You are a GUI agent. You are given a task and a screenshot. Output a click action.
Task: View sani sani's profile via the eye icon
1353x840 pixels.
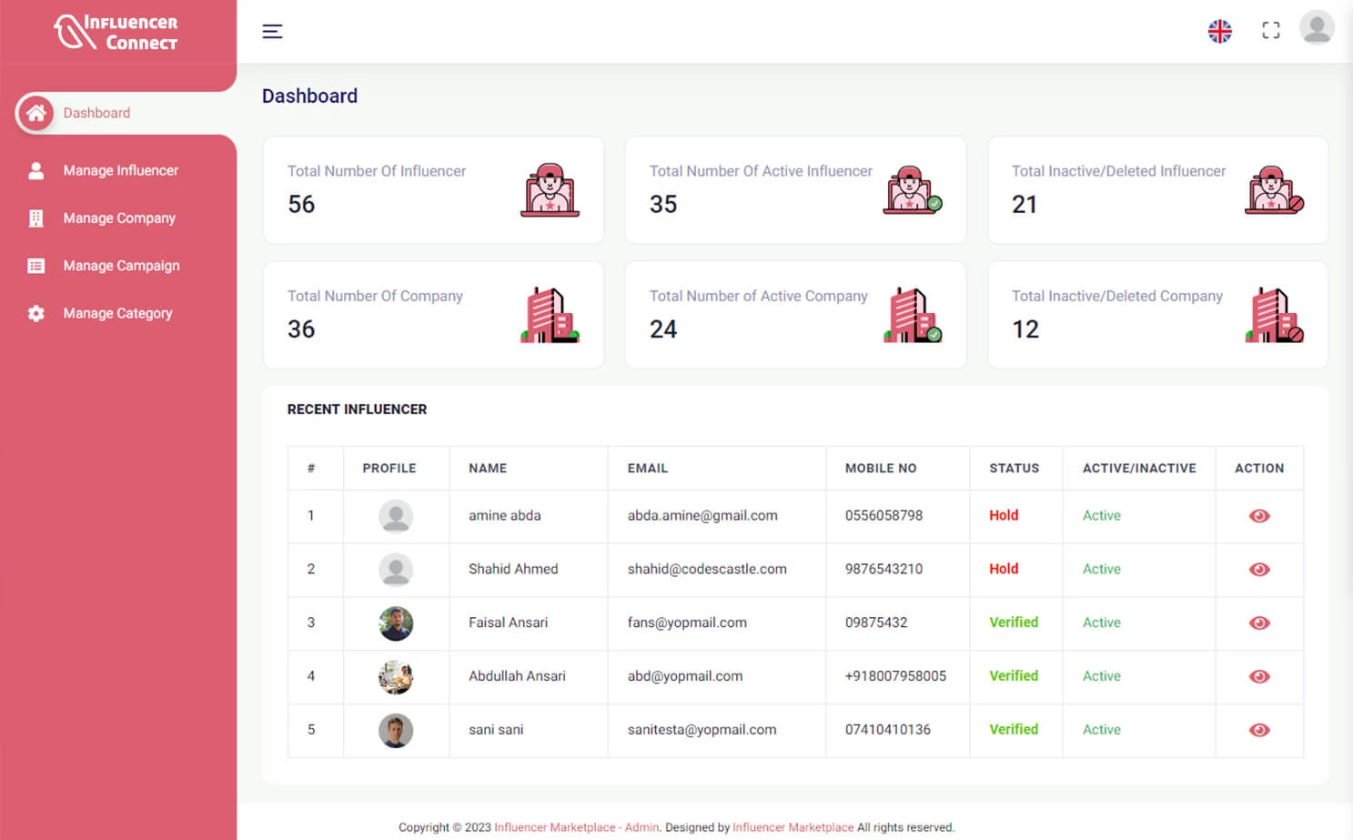click(x=1258, y=729)
